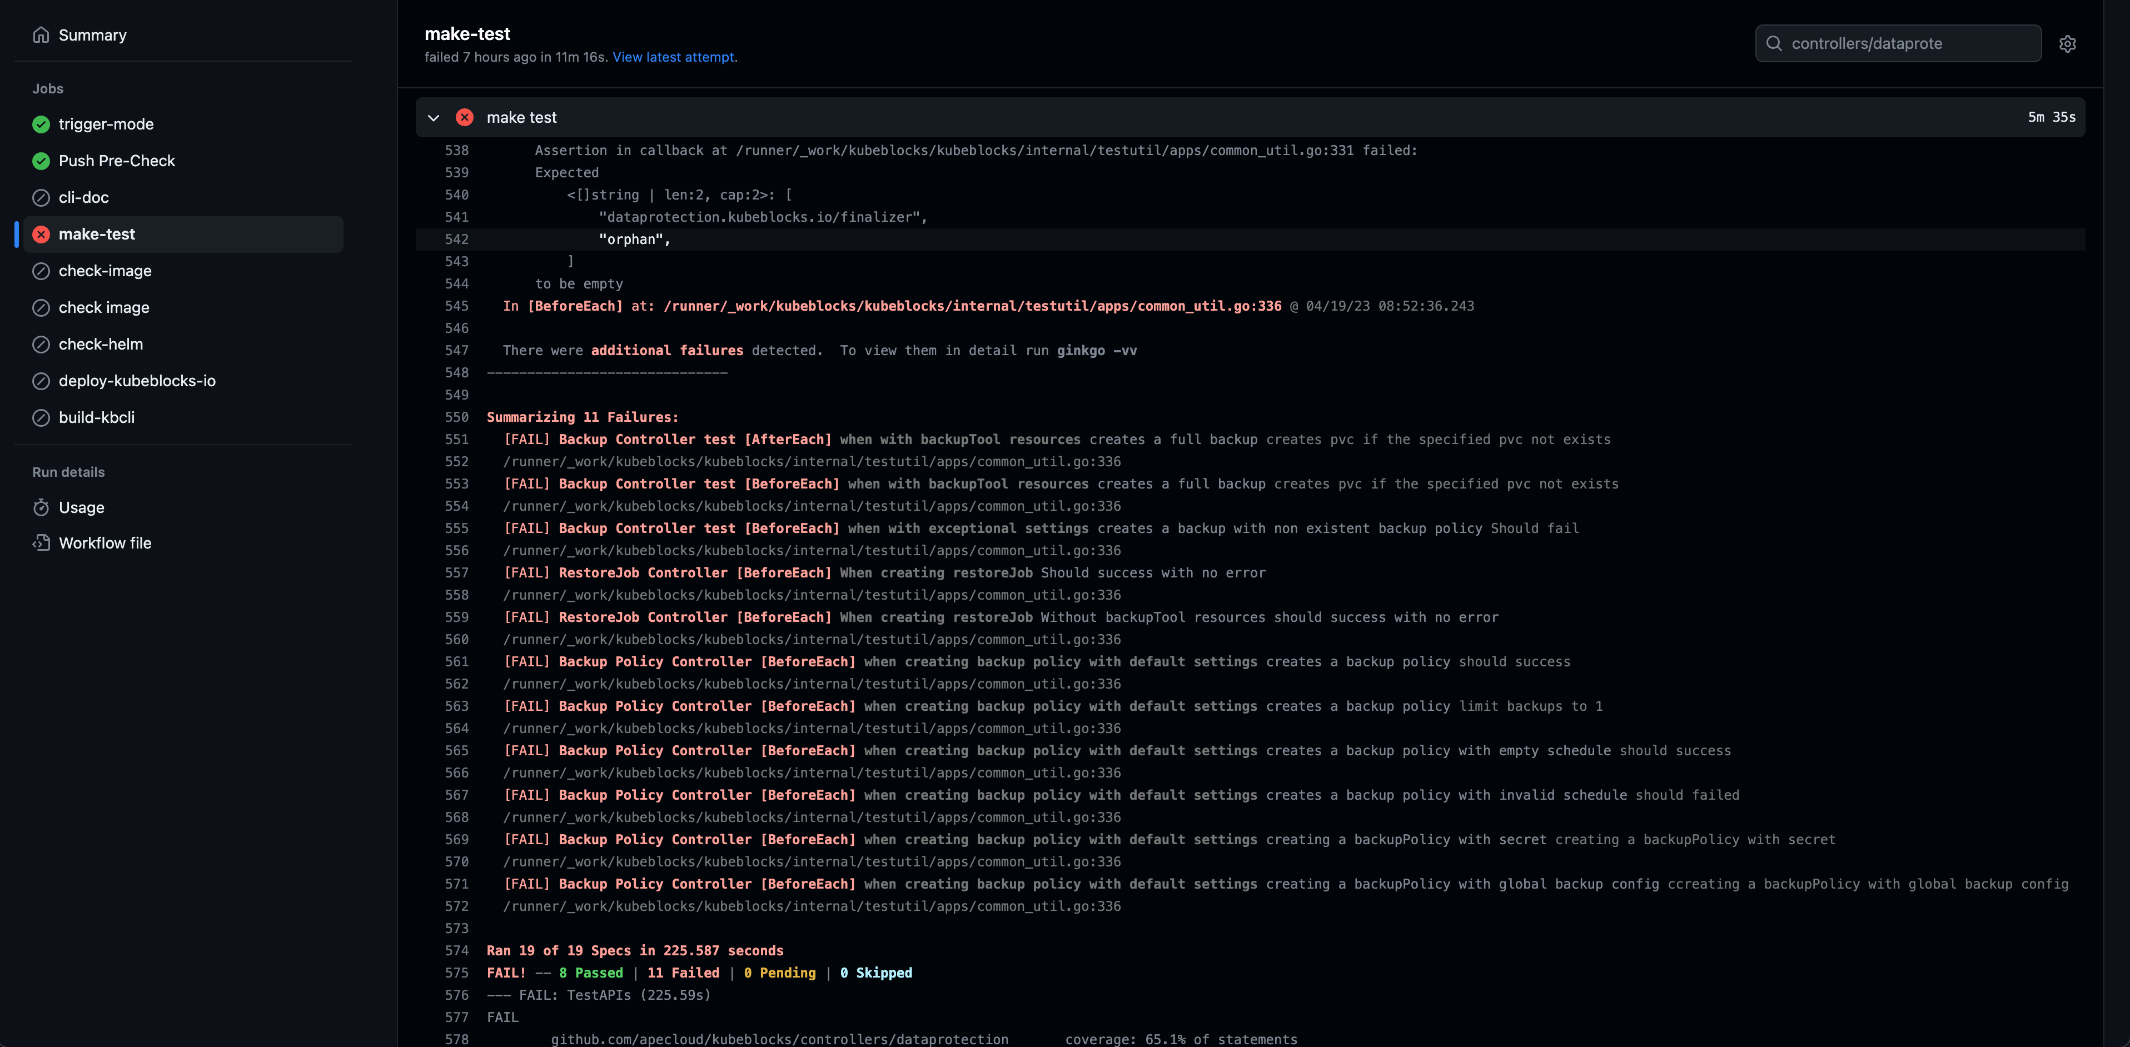The width and height of the screenshot is (2130, 1047).
Task: Click the skipped icon beside cli-doc
Action: [41, 198]
